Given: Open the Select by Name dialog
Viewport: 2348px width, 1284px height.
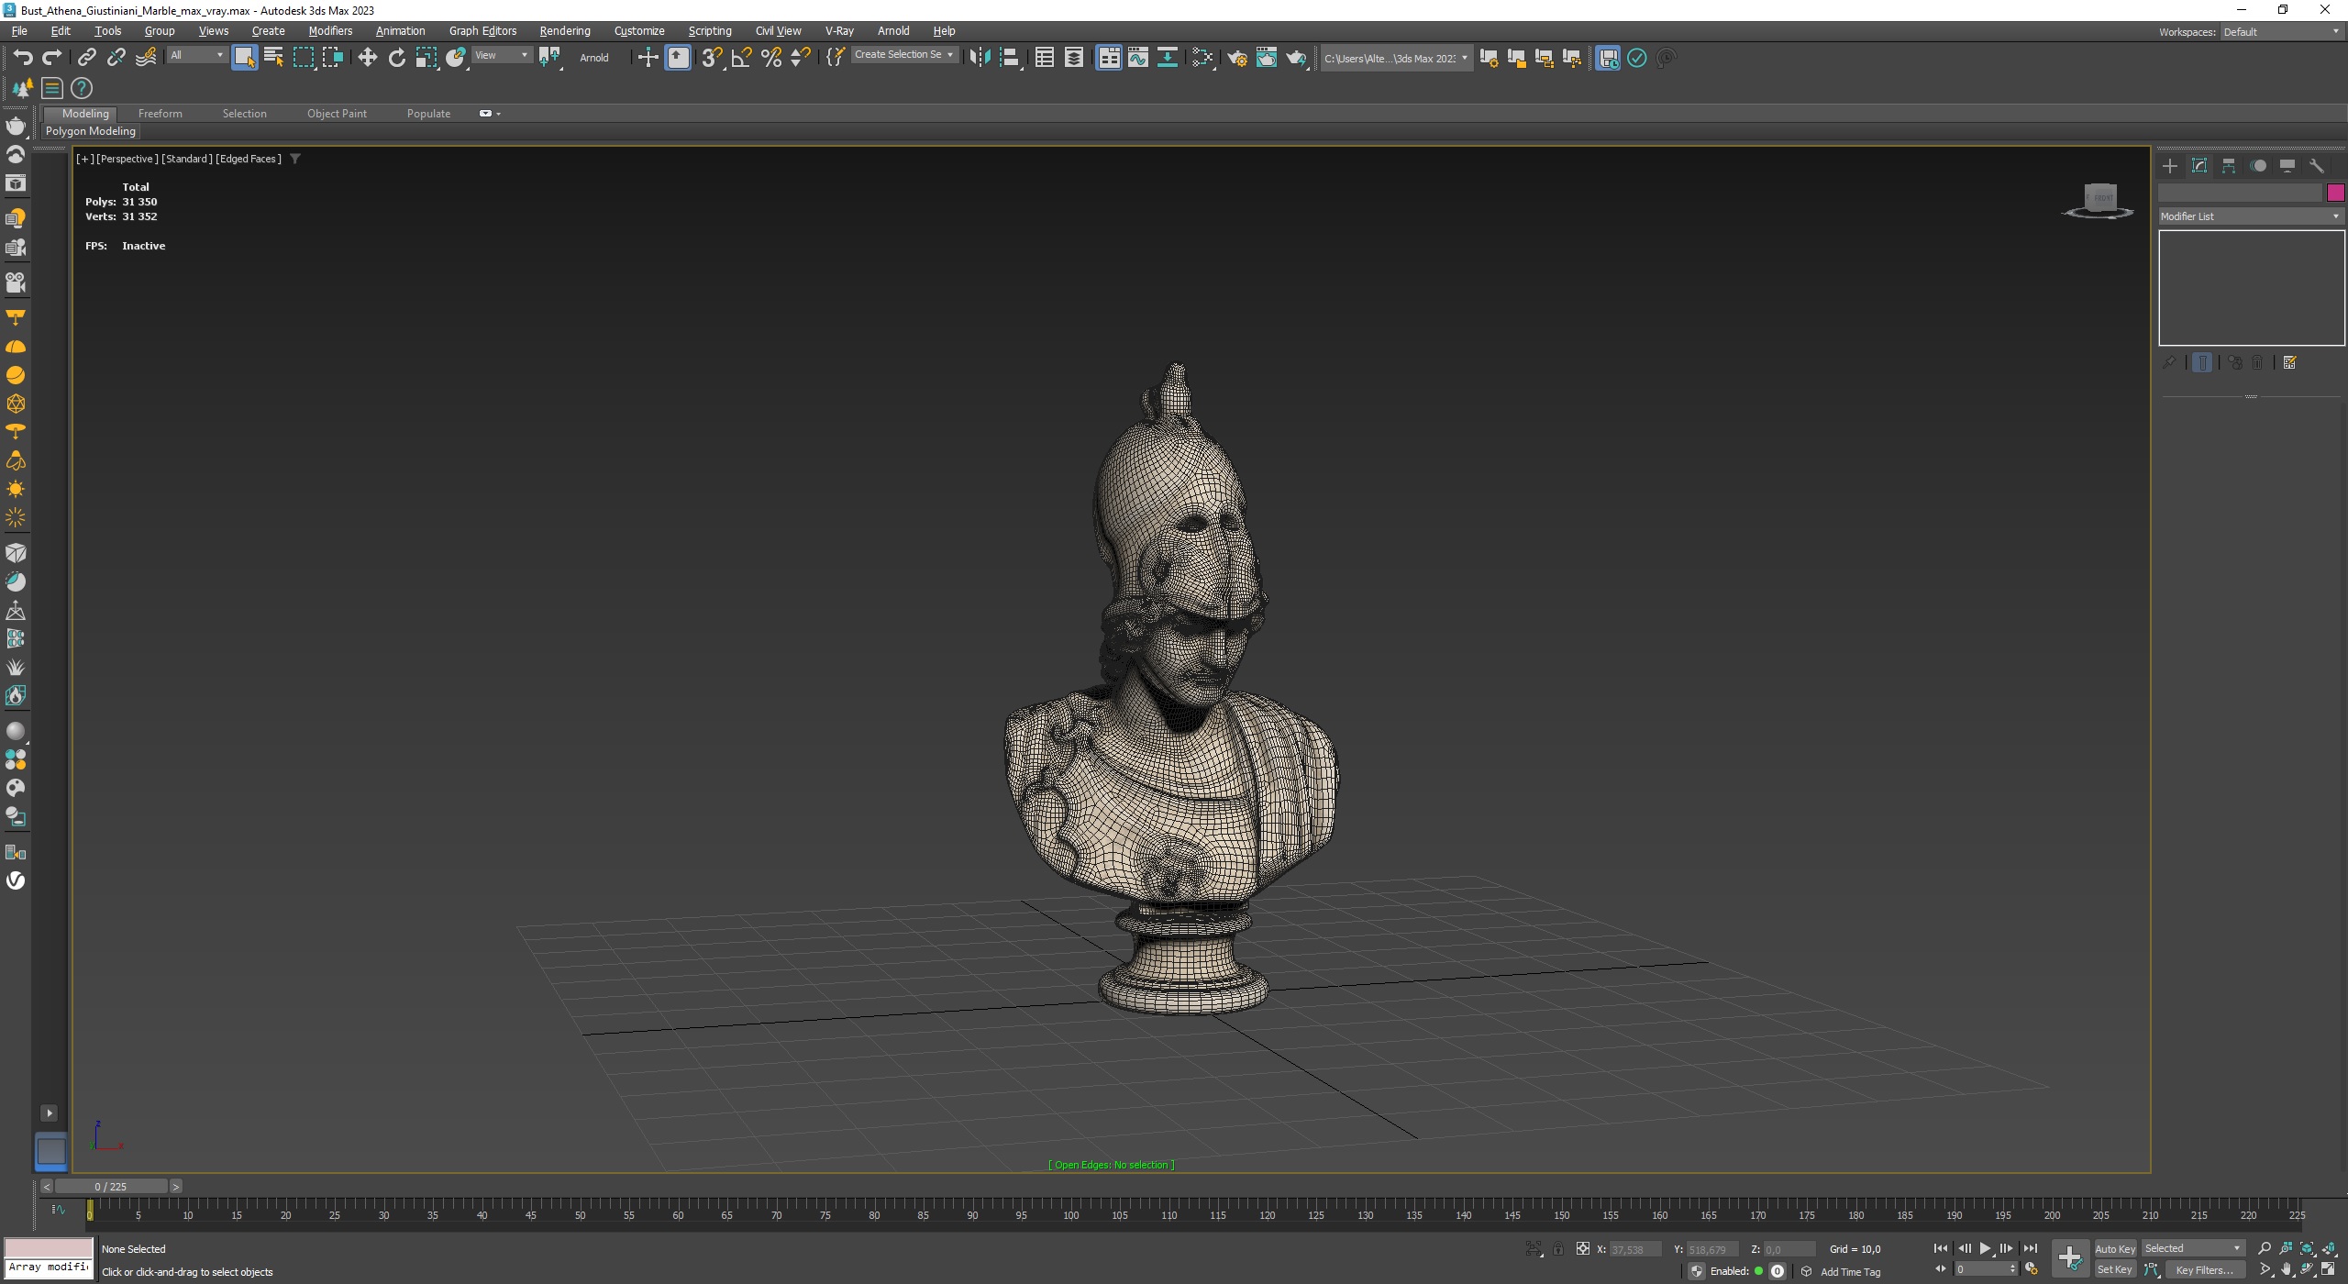Looking at the screenshot, I should (273, 58).
